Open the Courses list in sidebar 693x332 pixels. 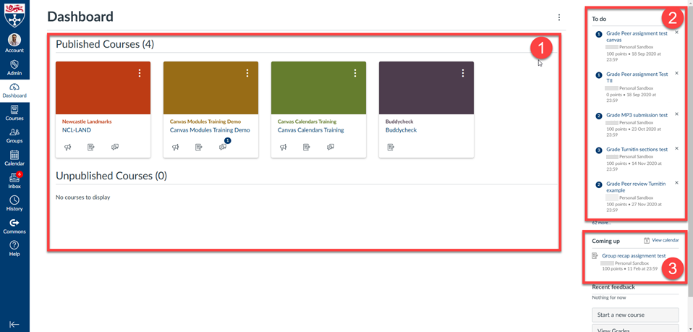coord(14,113)
